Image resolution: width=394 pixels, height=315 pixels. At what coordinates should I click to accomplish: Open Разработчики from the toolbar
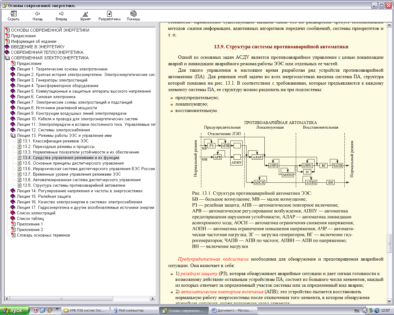click(109, 16)
